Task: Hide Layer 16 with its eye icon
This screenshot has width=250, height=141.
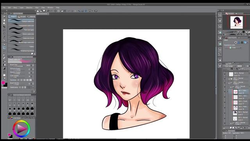Action: [225, 108]
